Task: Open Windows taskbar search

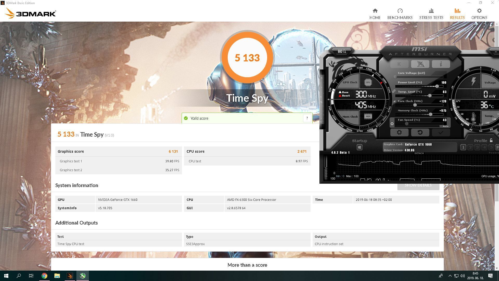Action: pos(19,276)
